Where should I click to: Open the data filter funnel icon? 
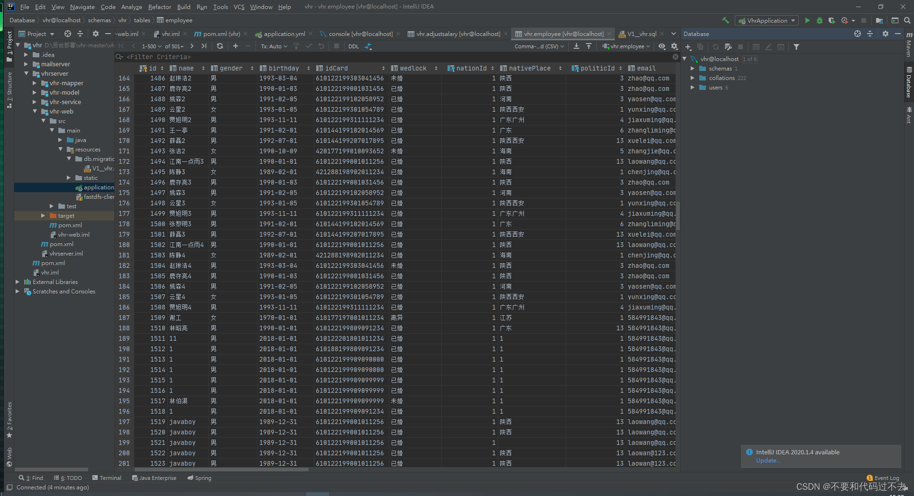click(x=796, y=46)
